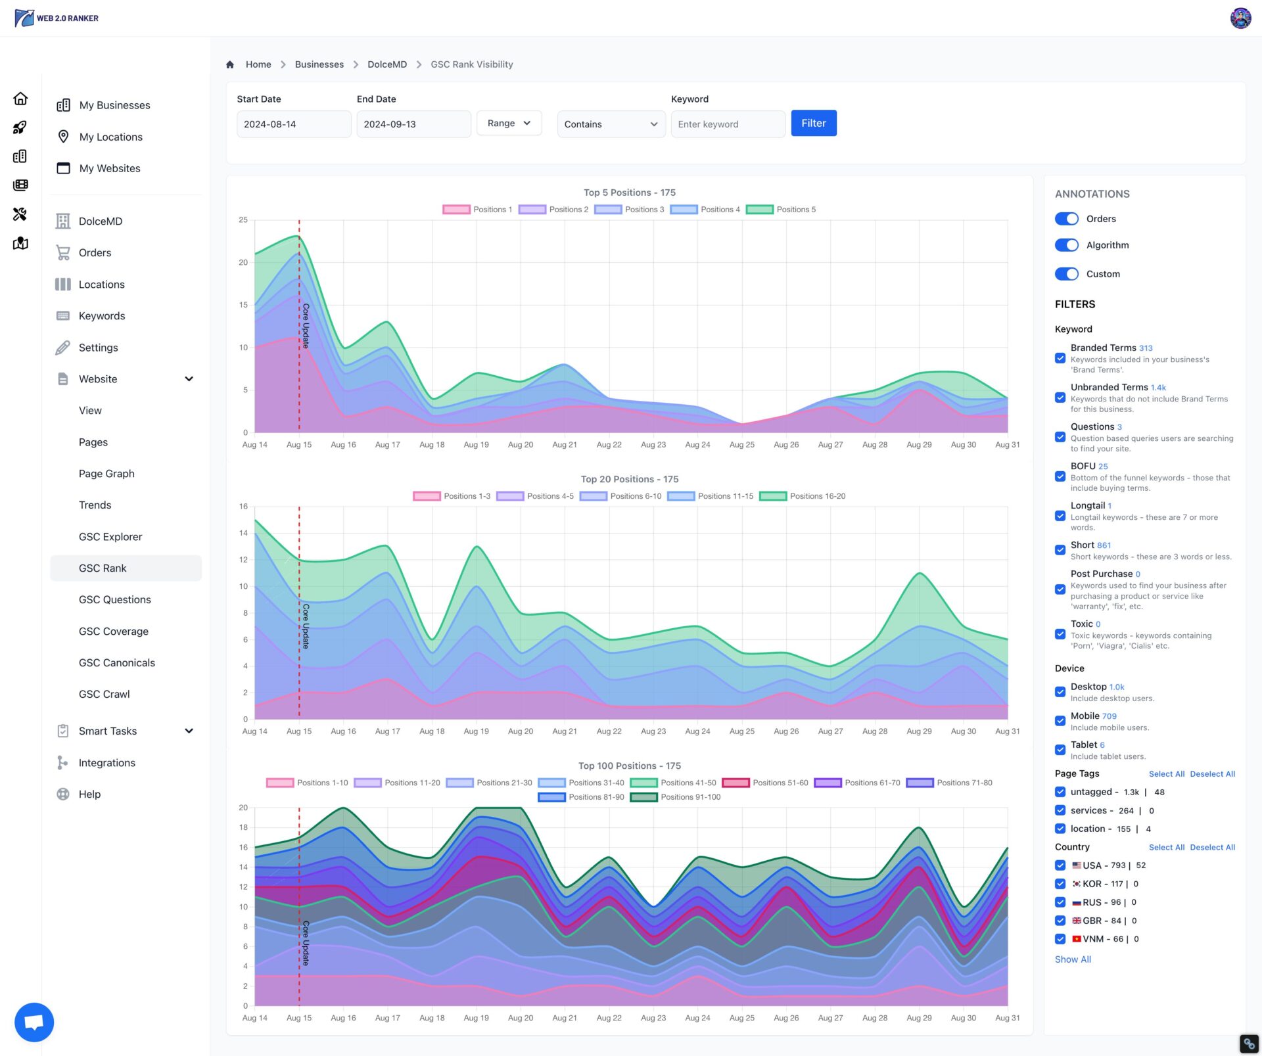Click Show All under Country list
The height and width of the screenshot is (1056, 1262).
[x=1073, y=959]
